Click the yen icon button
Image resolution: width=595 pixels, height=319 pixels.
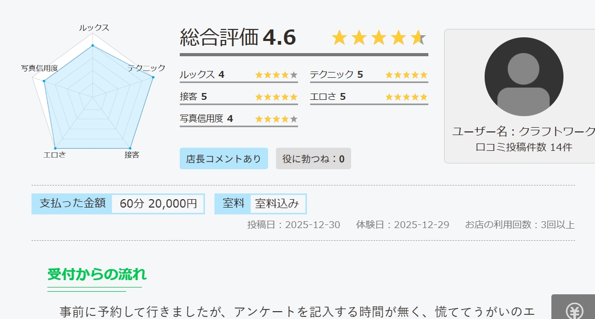574,310
